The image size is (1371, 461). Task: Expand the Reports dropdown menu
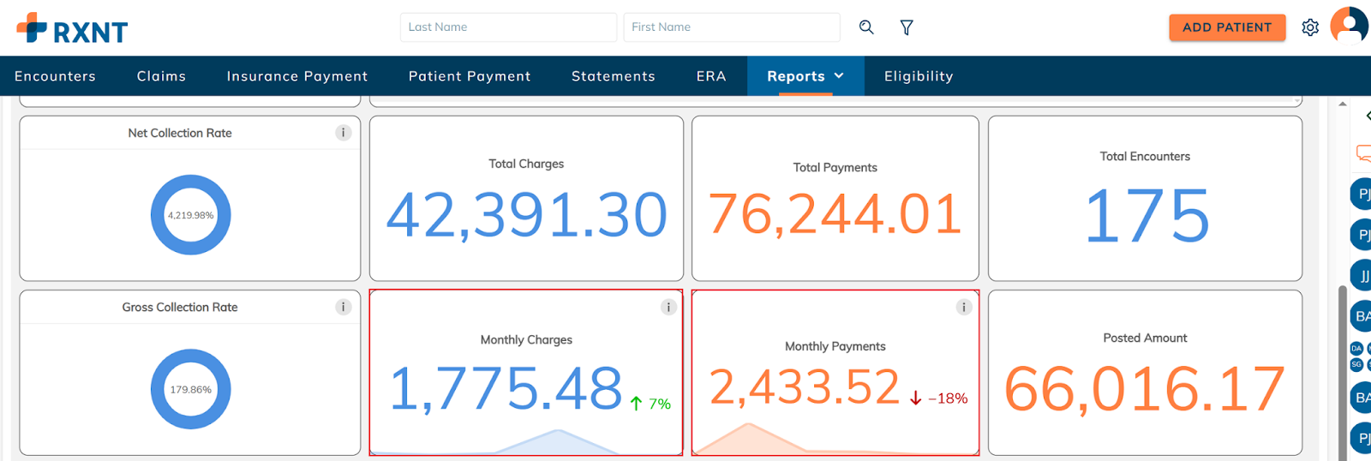click(805, 76)
